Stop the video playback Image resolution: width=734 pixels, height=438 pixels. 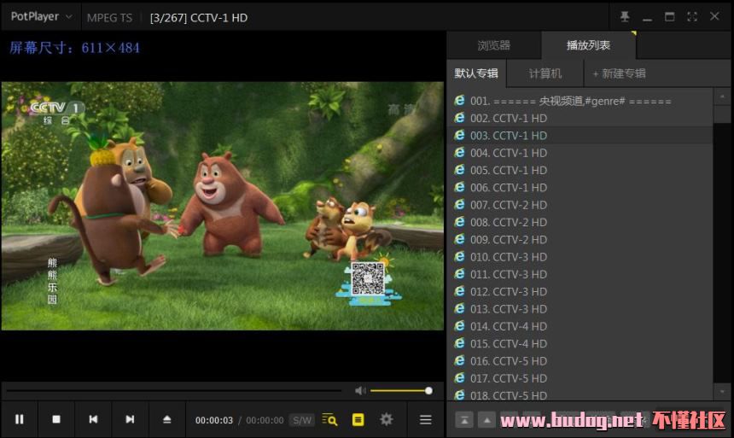click(56, 419)
